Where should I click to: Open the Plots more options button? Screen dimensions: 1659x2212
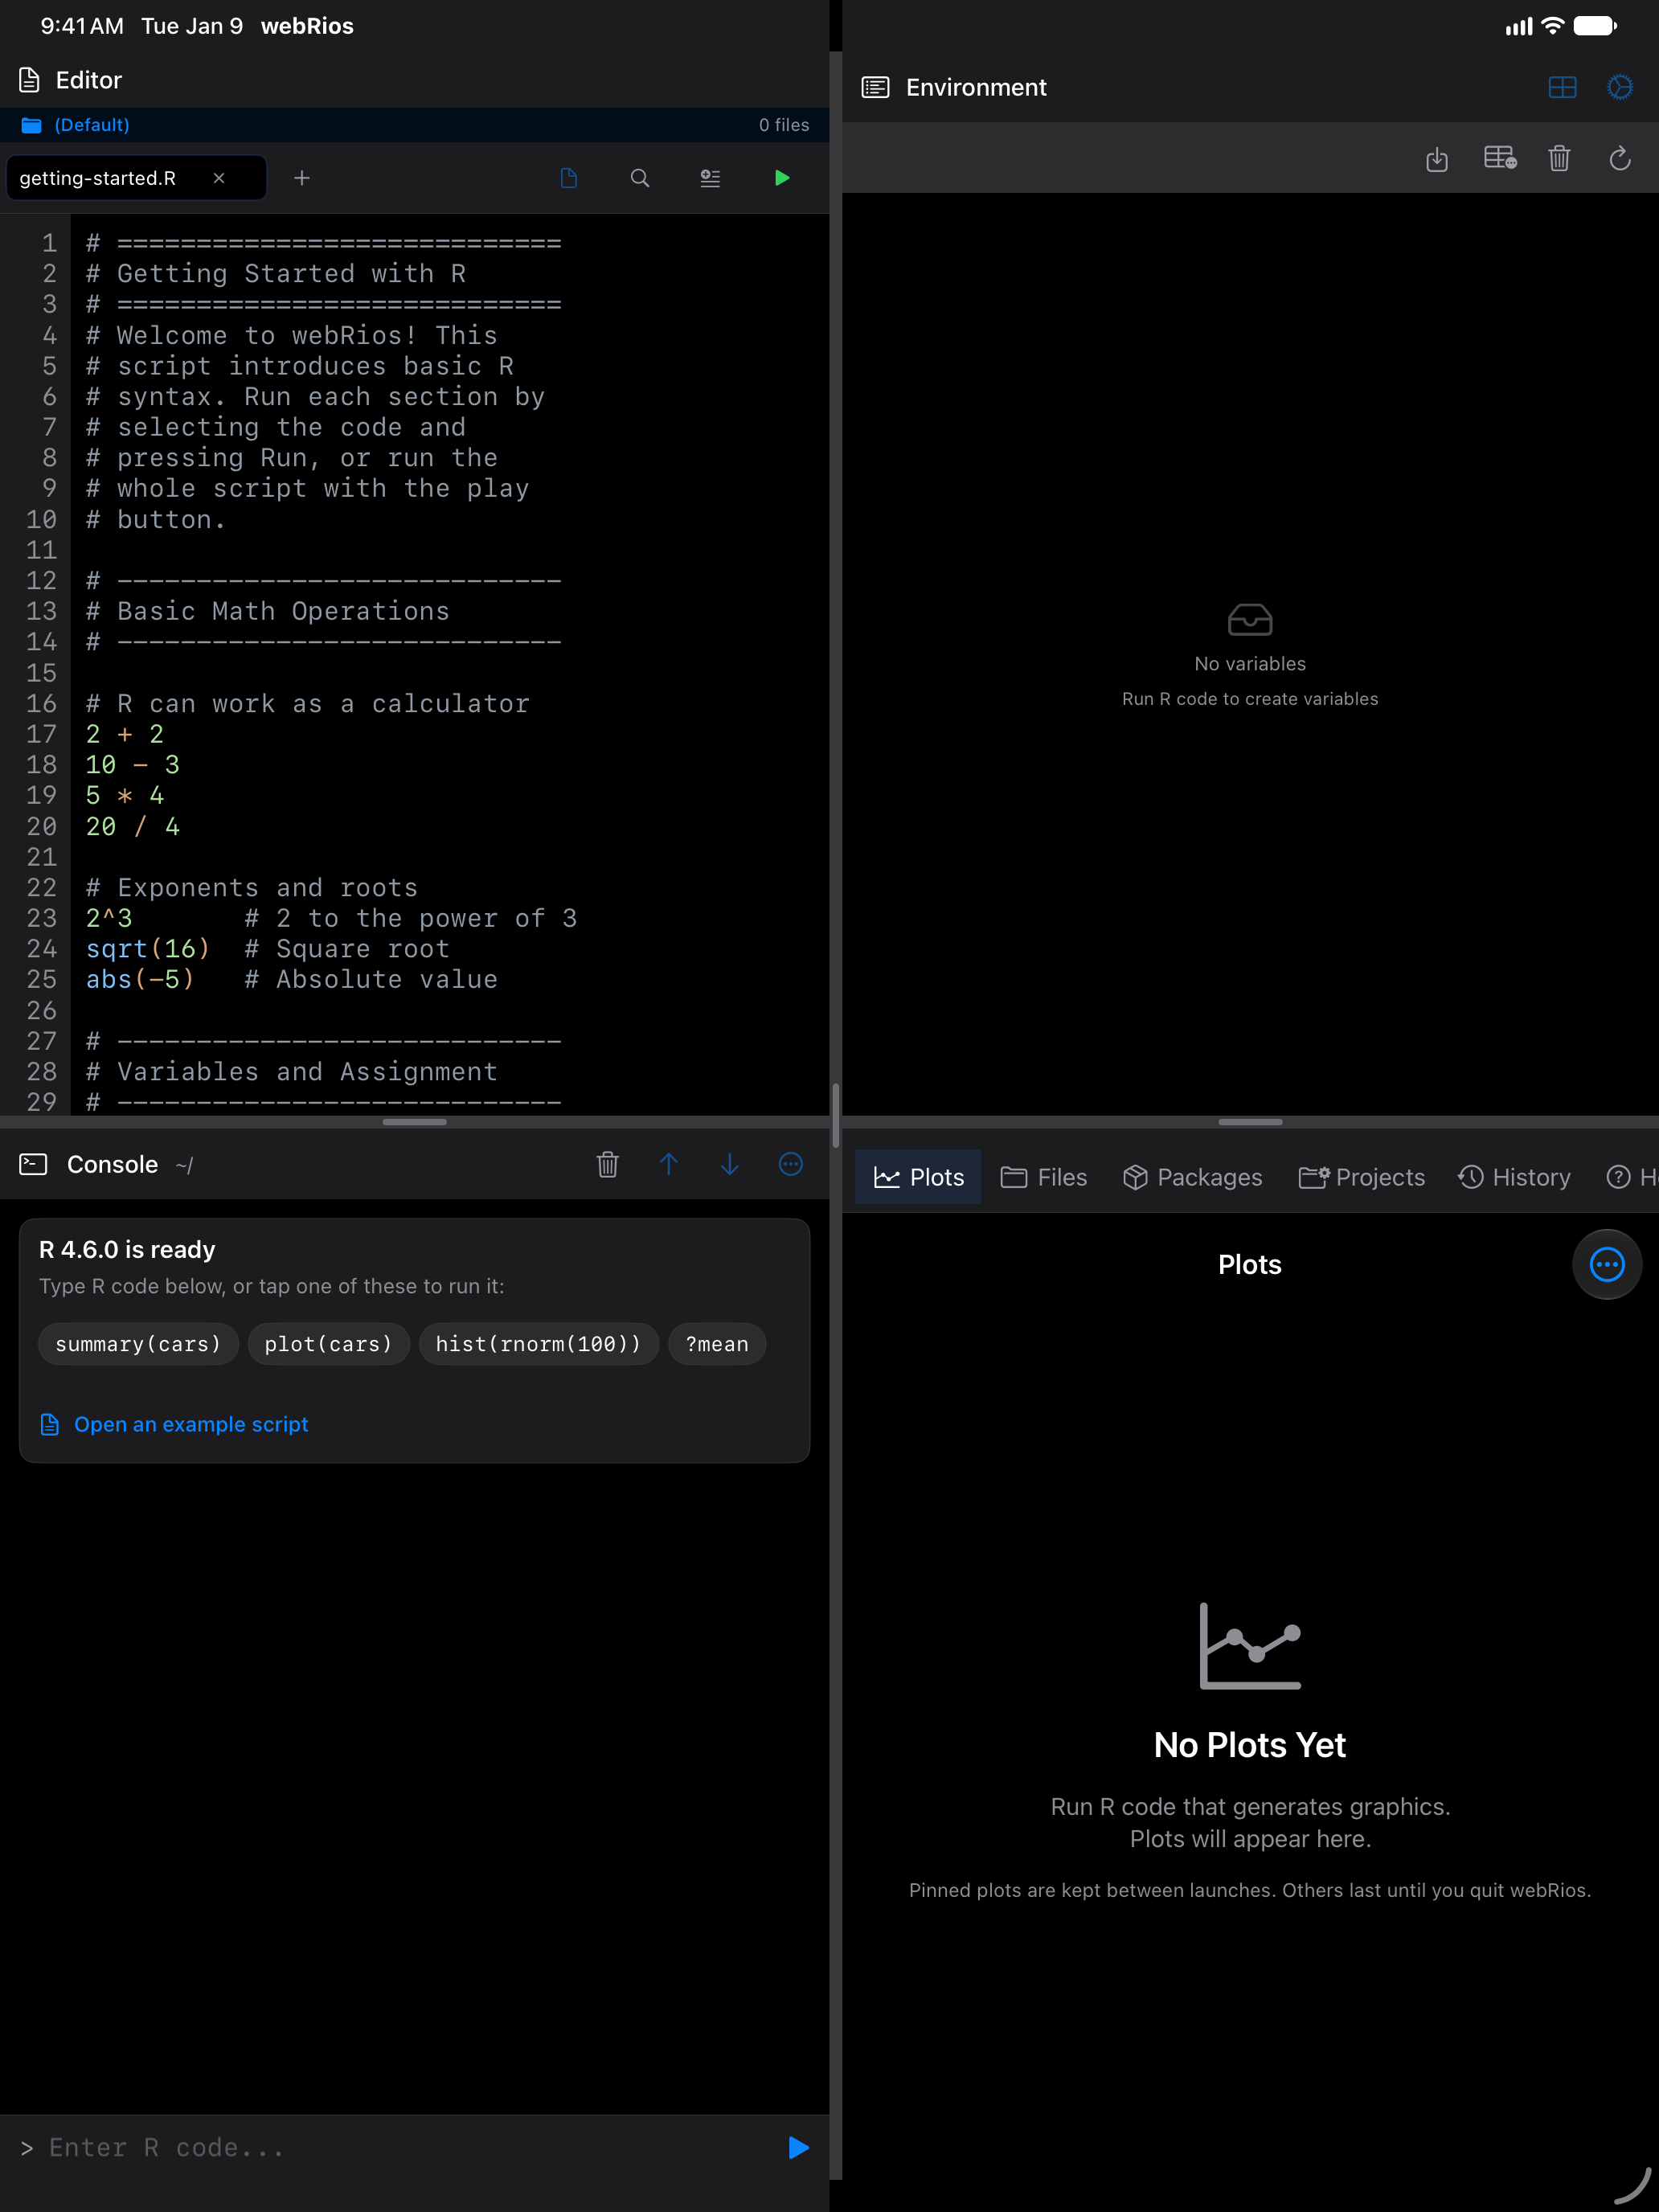1607,1264
